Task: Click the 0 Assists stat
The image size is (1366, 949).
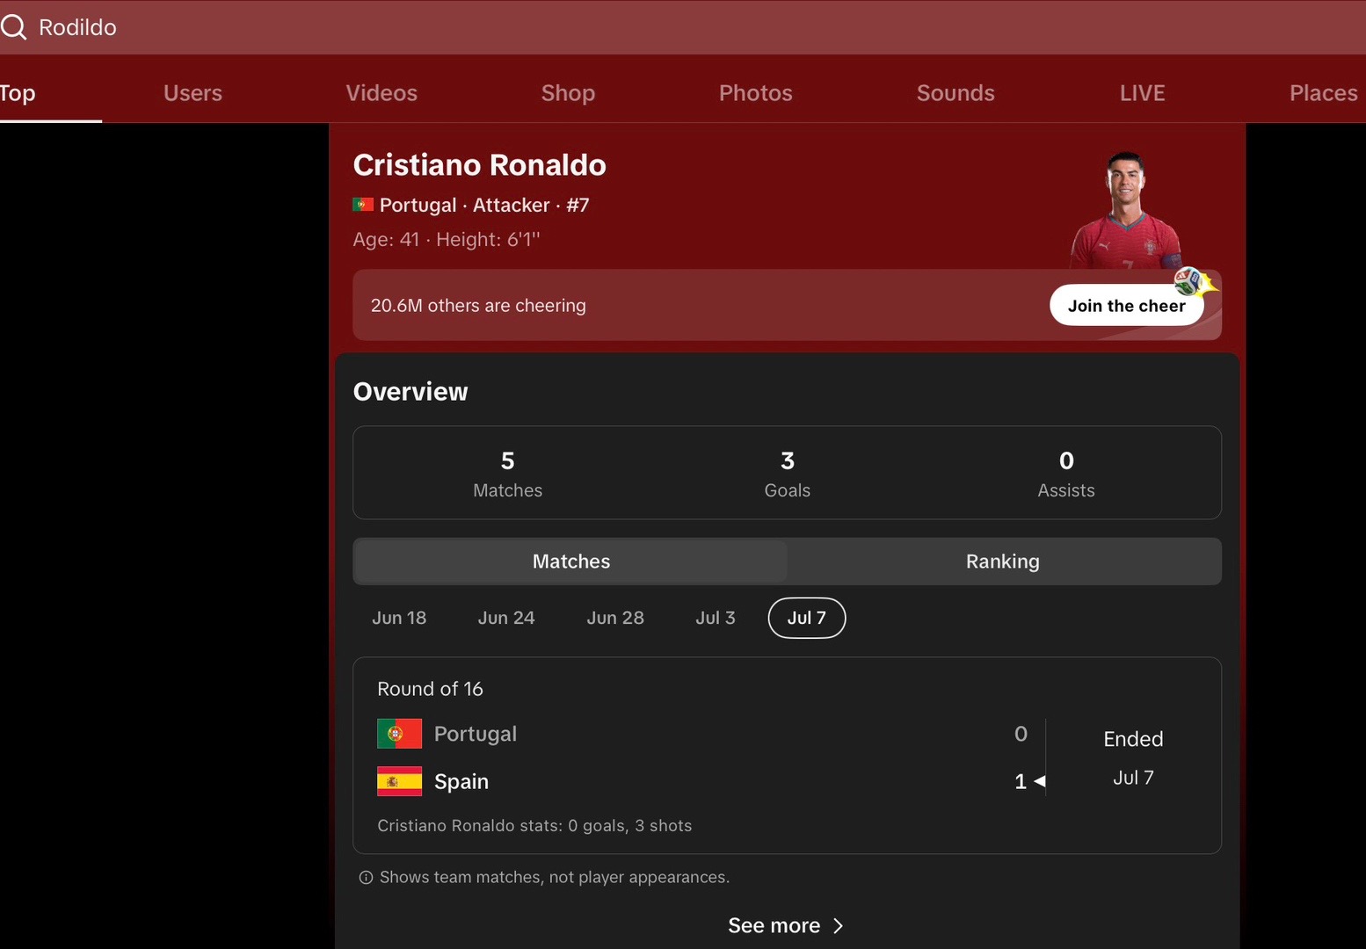Action: point(1066,474)
